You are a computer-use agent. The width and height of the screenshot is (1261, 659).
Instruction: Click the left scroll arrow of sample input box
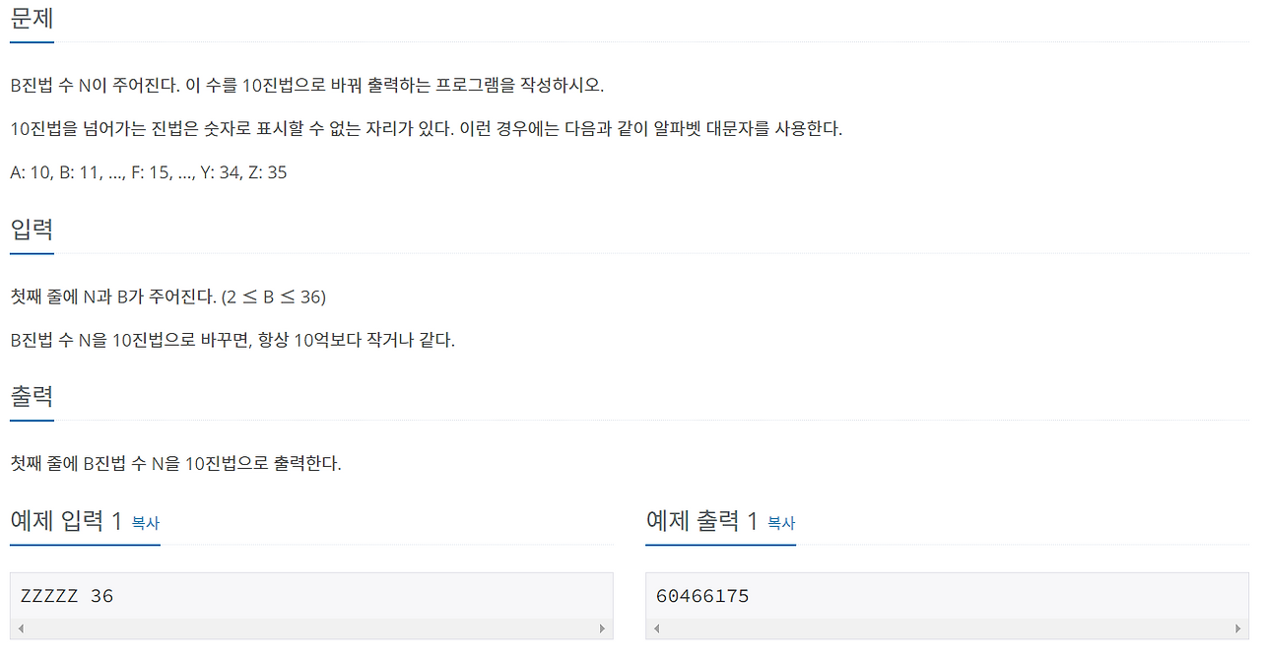coord(20,627)
